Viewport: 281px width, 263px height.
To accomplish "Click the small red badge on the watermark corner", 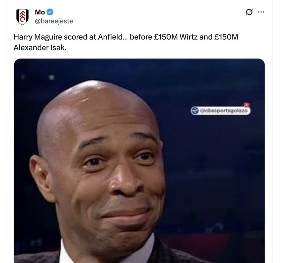I will click(246, 105).
